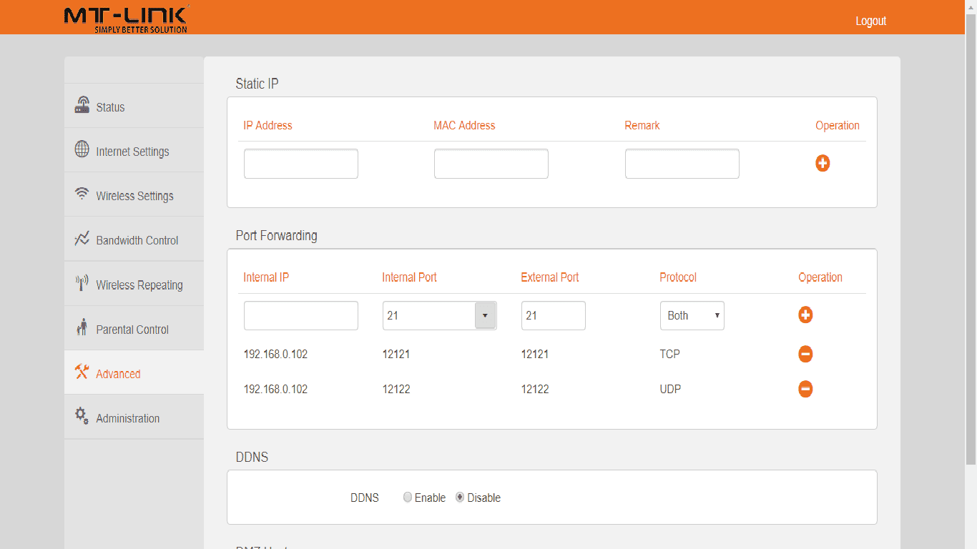Image resolution: width=977 pixels, height=549 pixels.
Task: Click the Static IP section heading
Action: click(257, 84)
